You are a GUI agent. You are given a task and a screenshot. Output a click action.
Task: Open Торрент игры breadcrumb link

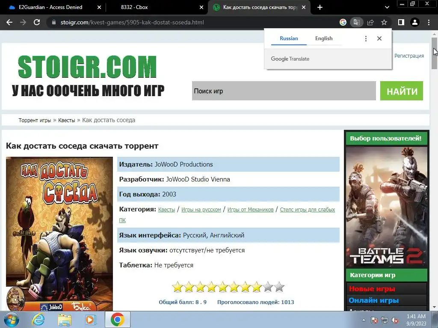tap(35, 120)
